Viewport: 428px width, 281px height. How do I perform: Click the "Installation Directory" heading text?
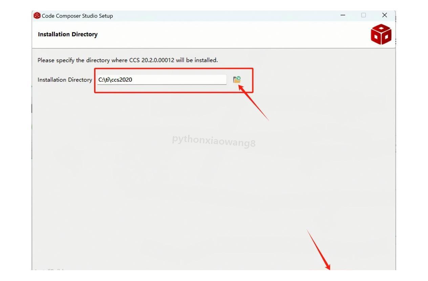tap(68, 34)
